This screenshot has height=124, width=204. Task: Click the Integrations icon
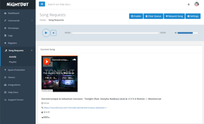click(5, 85)
